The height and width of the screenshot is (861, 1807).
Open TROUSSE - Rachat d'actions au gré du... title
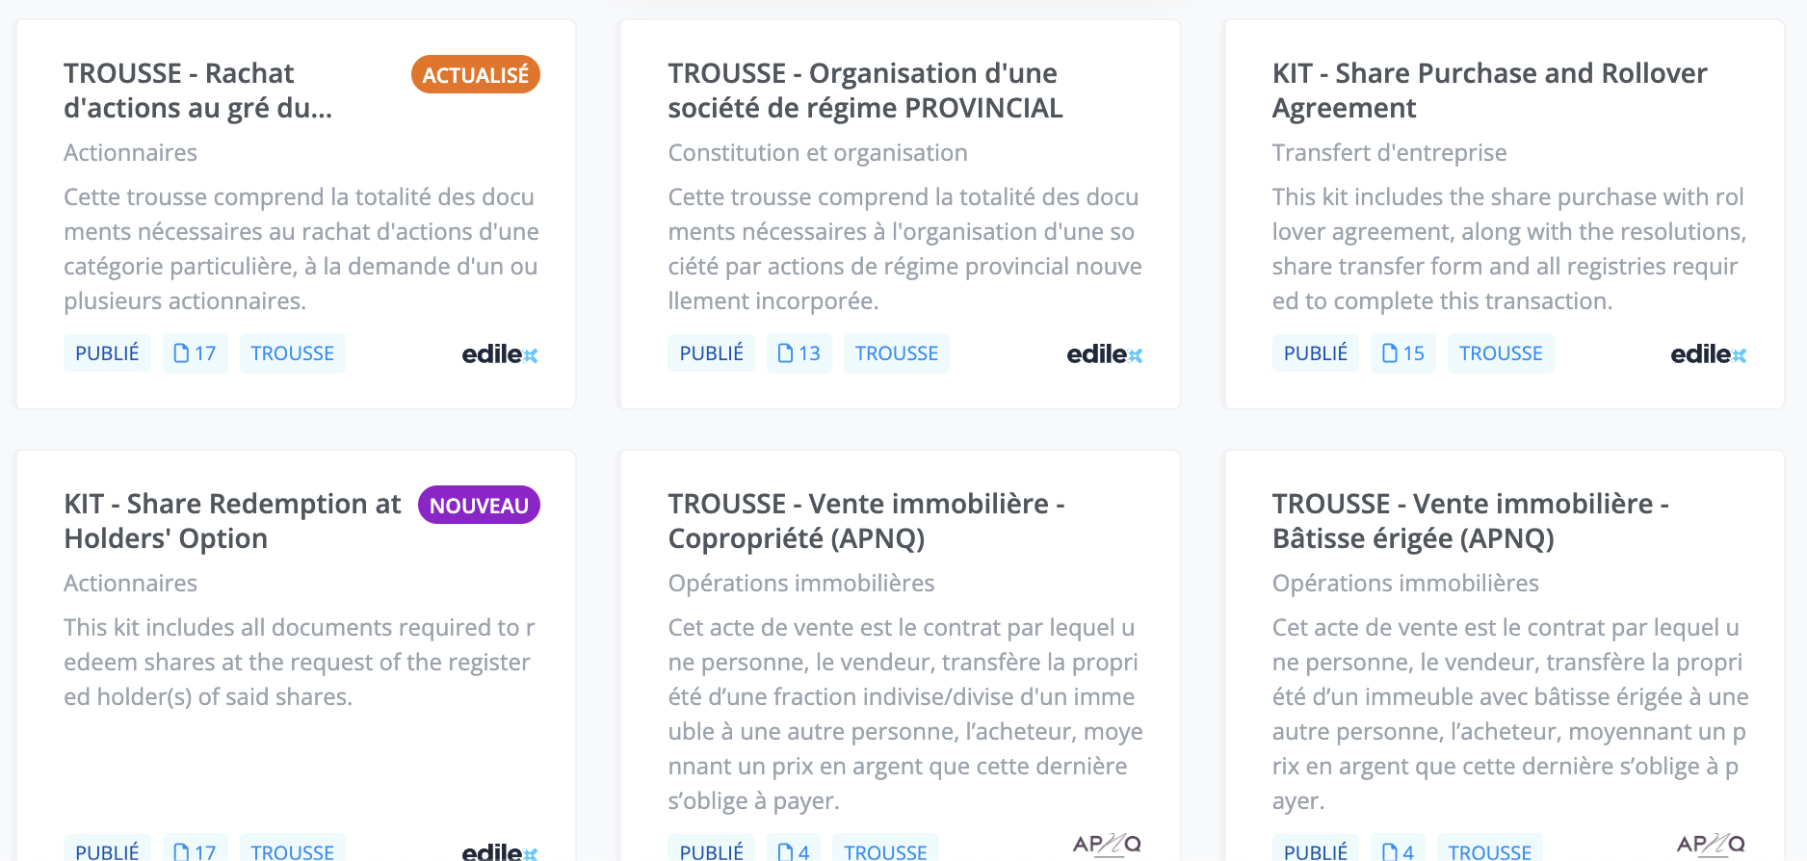coord(197,91)
